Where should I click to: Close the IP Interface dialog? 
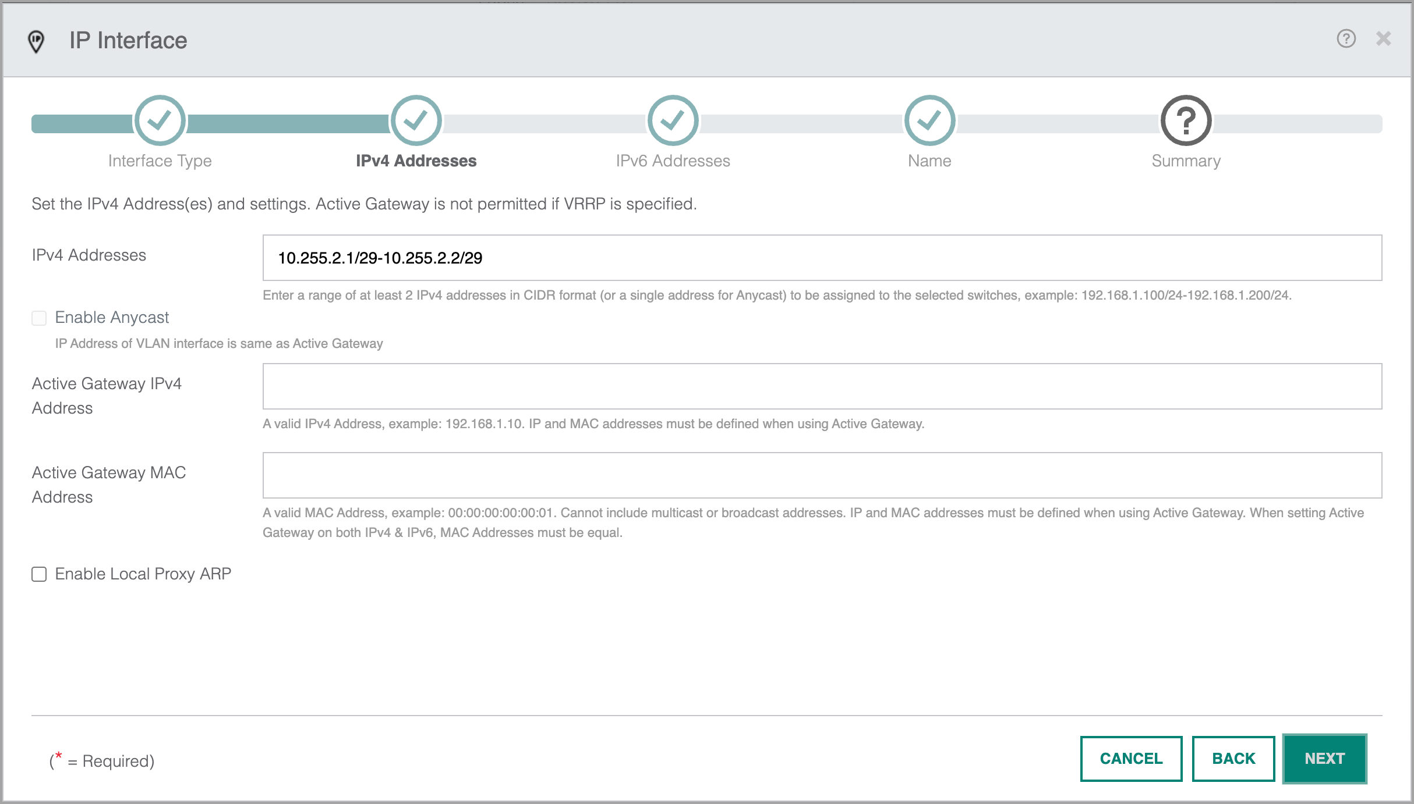coord(1383,39)
